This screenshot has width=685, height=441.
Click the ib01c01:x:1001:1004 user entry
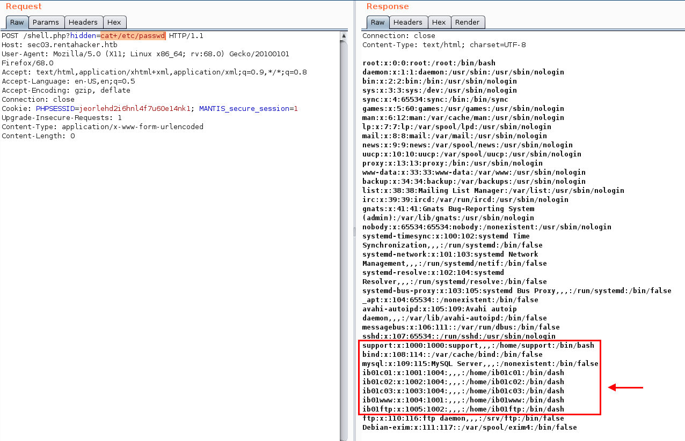[463, 373]
